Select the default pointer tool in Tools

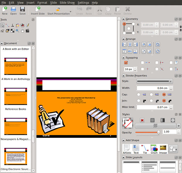(x=2, y=25)
